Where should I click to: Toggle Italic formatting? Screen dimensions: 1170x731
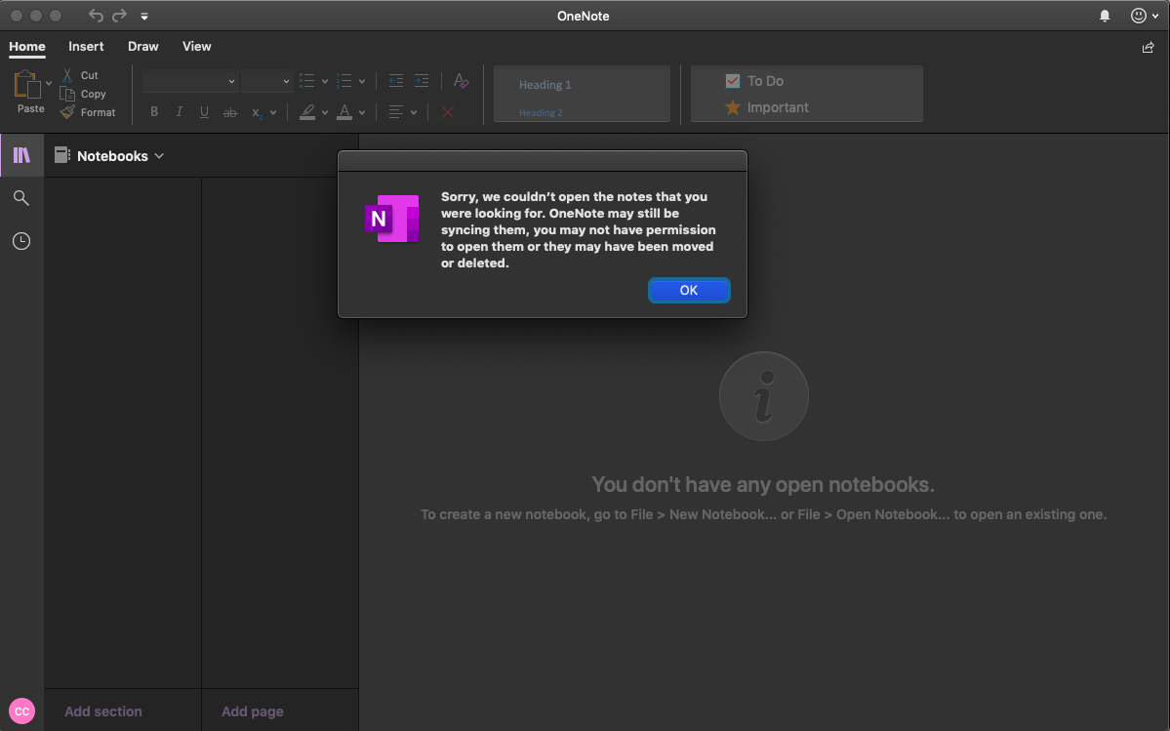click(x=180, y=112)
